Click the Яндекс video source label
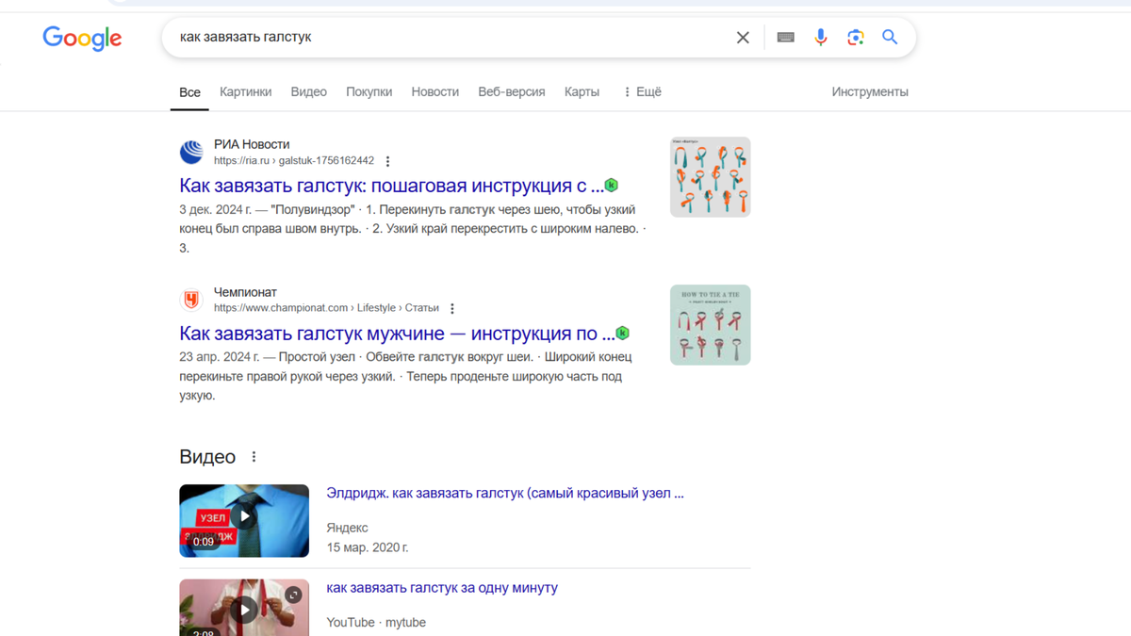The height and width of the screenshot is (636, 1131). coord(347,528)
